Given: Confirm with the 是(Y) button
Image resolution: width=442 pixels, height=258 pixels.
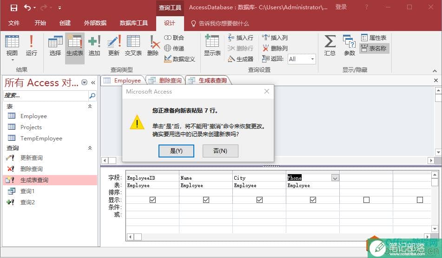Looking at the screenshot, I should point(176,151).
